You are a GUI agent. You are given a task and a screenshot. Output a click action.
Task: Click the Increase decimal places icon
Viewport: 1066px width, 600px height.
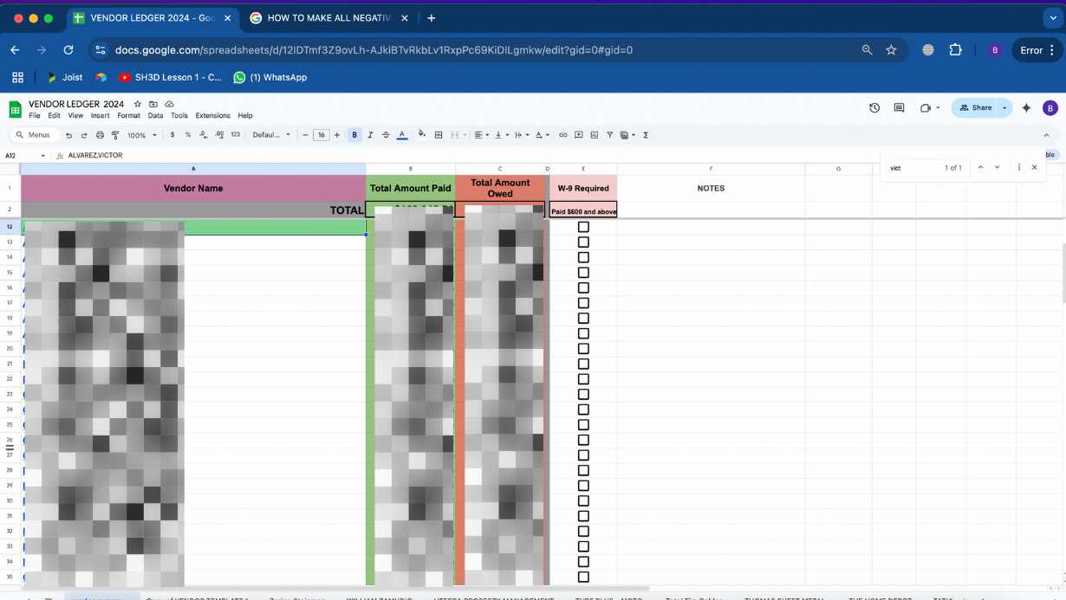point(218,135)
